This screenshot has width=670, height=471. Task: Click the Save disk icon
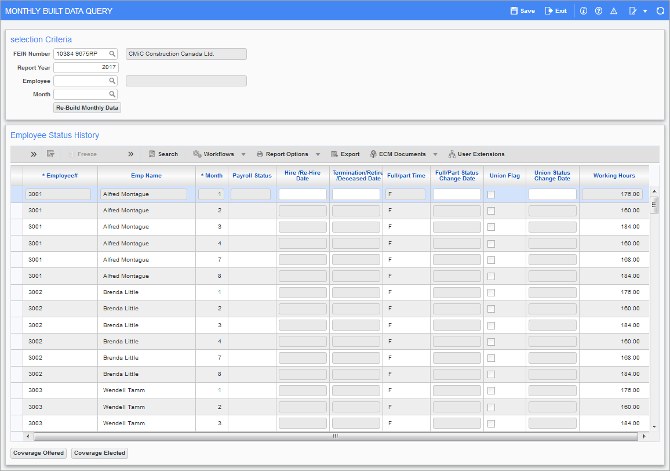point(514,10)
